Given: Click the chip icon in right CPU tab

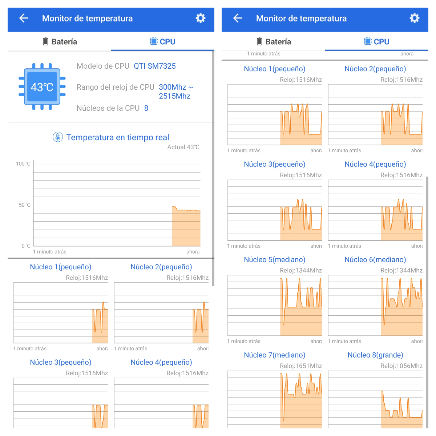Looking at the screenshot, I should pyautogui.click(x=368, y=42).
